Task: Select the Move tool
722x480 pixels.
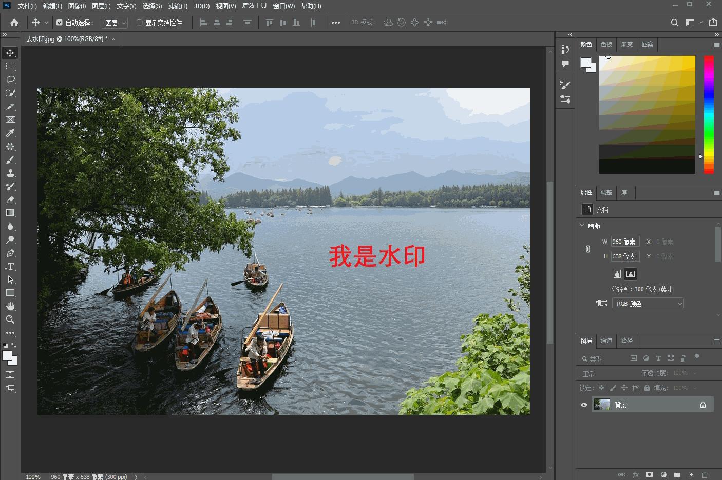Action: pos(10,52)
